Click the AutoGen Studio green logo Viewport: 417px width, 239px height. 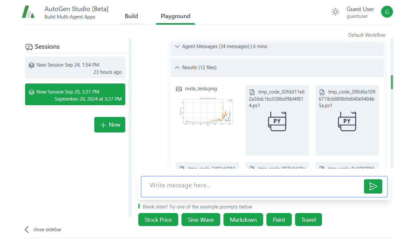(28, 12)
